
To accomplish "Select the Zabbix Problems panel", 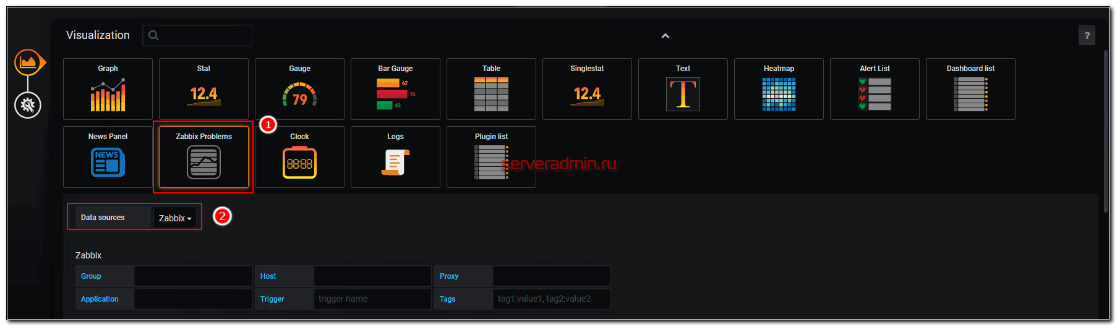I will 203,157.
